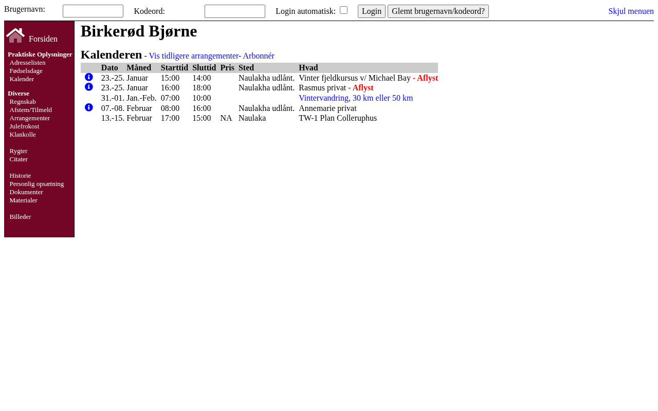
Task: Open Billeder in the sidebar
Action: pos(20,217)
